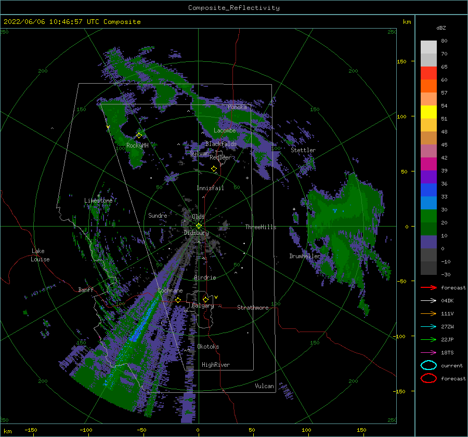Viewport: 468px width, 437px height.
Task: Pick the bright yellow dBZ swatch
Action: coord(428,112)
